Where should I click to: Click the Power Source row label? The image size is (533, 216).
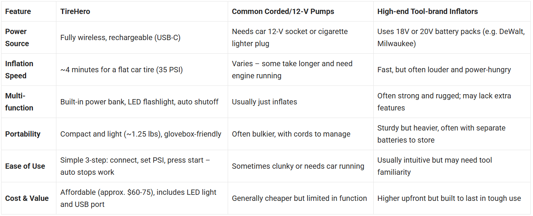click(x=17, y=37)
